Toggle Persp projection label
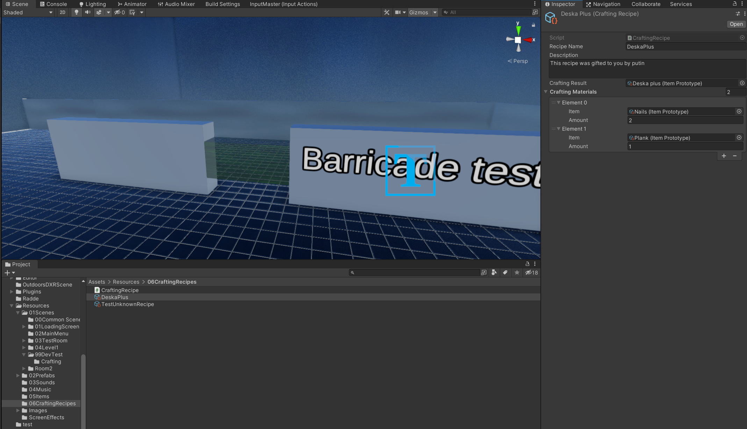The height and width of the screenshot is (429, 747). click(x=518, y=61)
